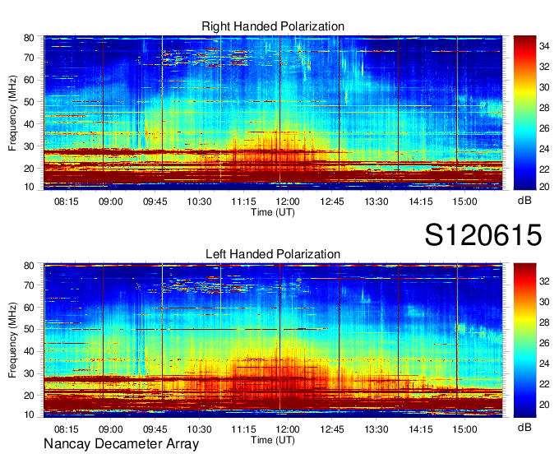559x454 pixels.
Task: Click the "32" value on the left-handed color bar
Action: (544, 281)
